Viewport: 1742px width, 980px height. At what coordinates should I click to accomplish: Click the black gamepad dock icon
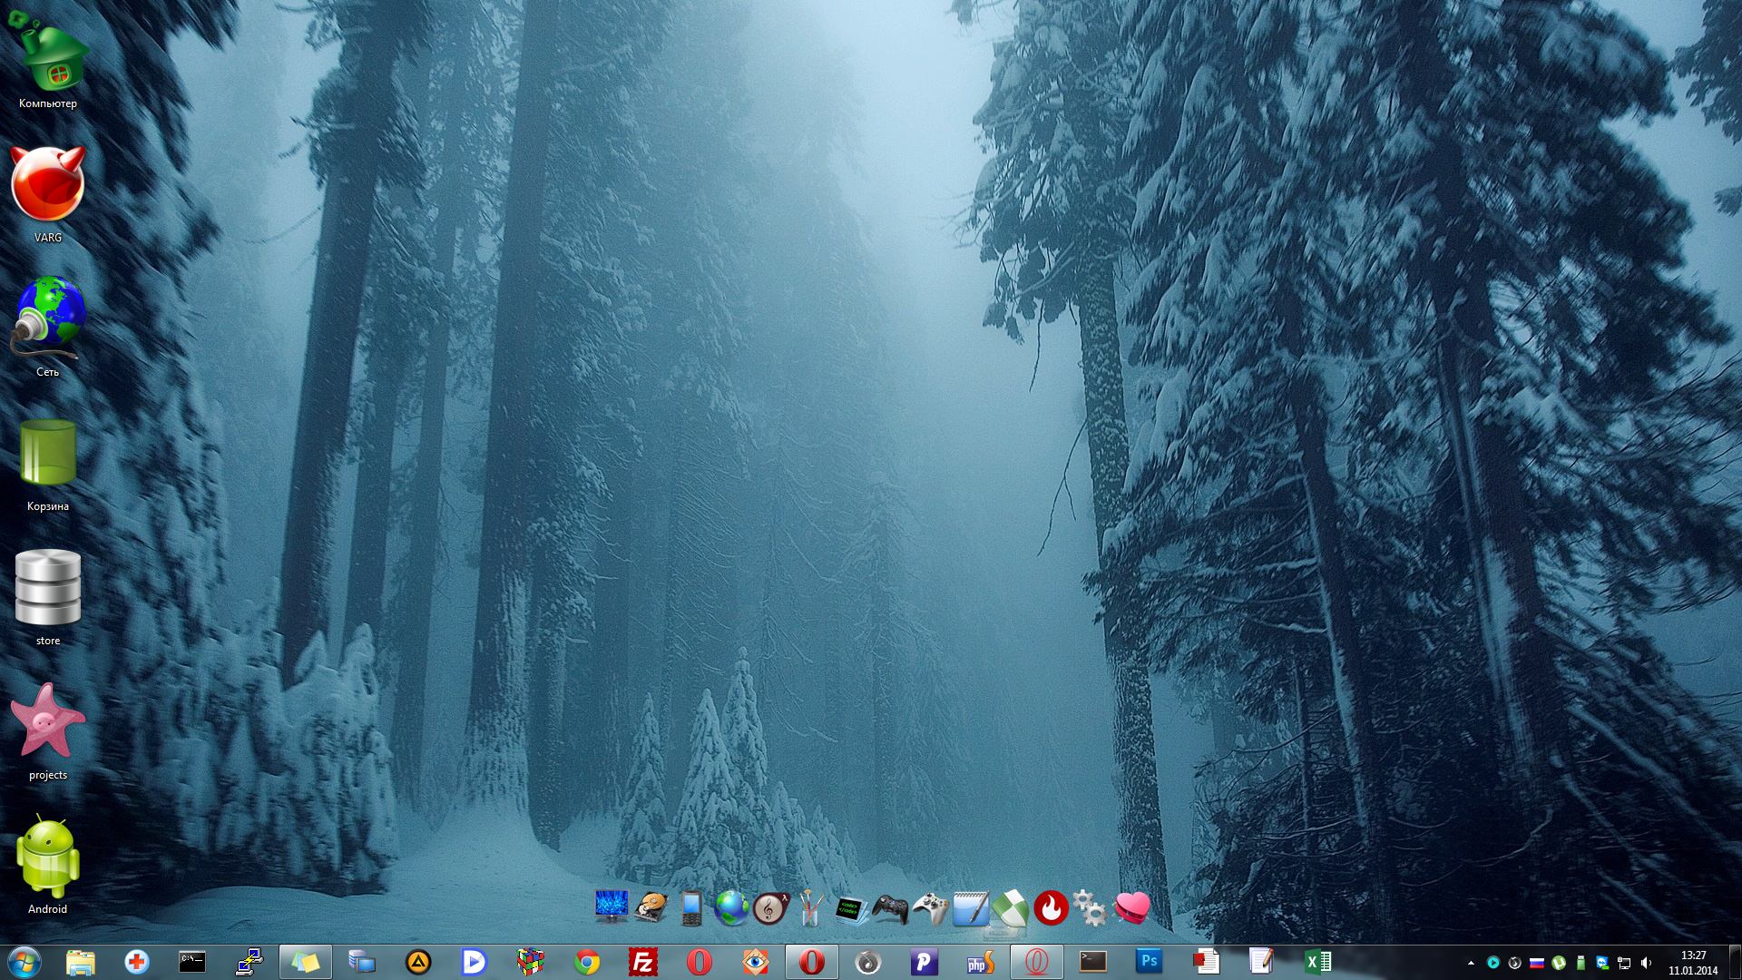(x=890, y=907)
